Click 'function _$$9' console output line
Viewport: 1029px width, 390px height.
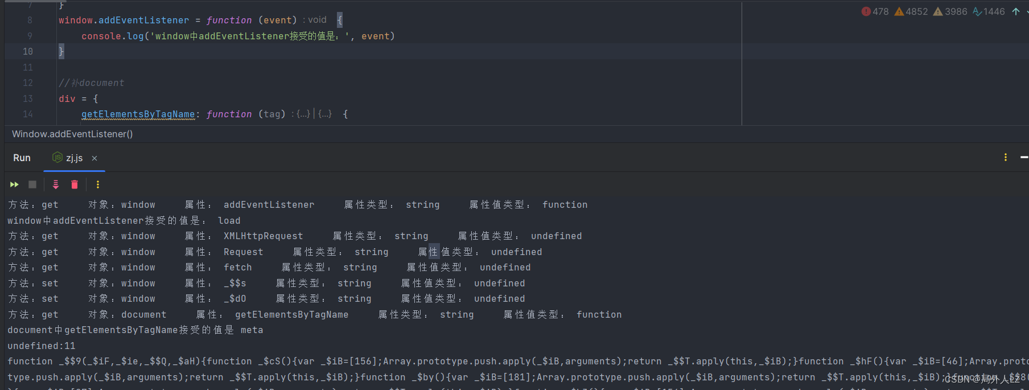(x=518, y=361)
